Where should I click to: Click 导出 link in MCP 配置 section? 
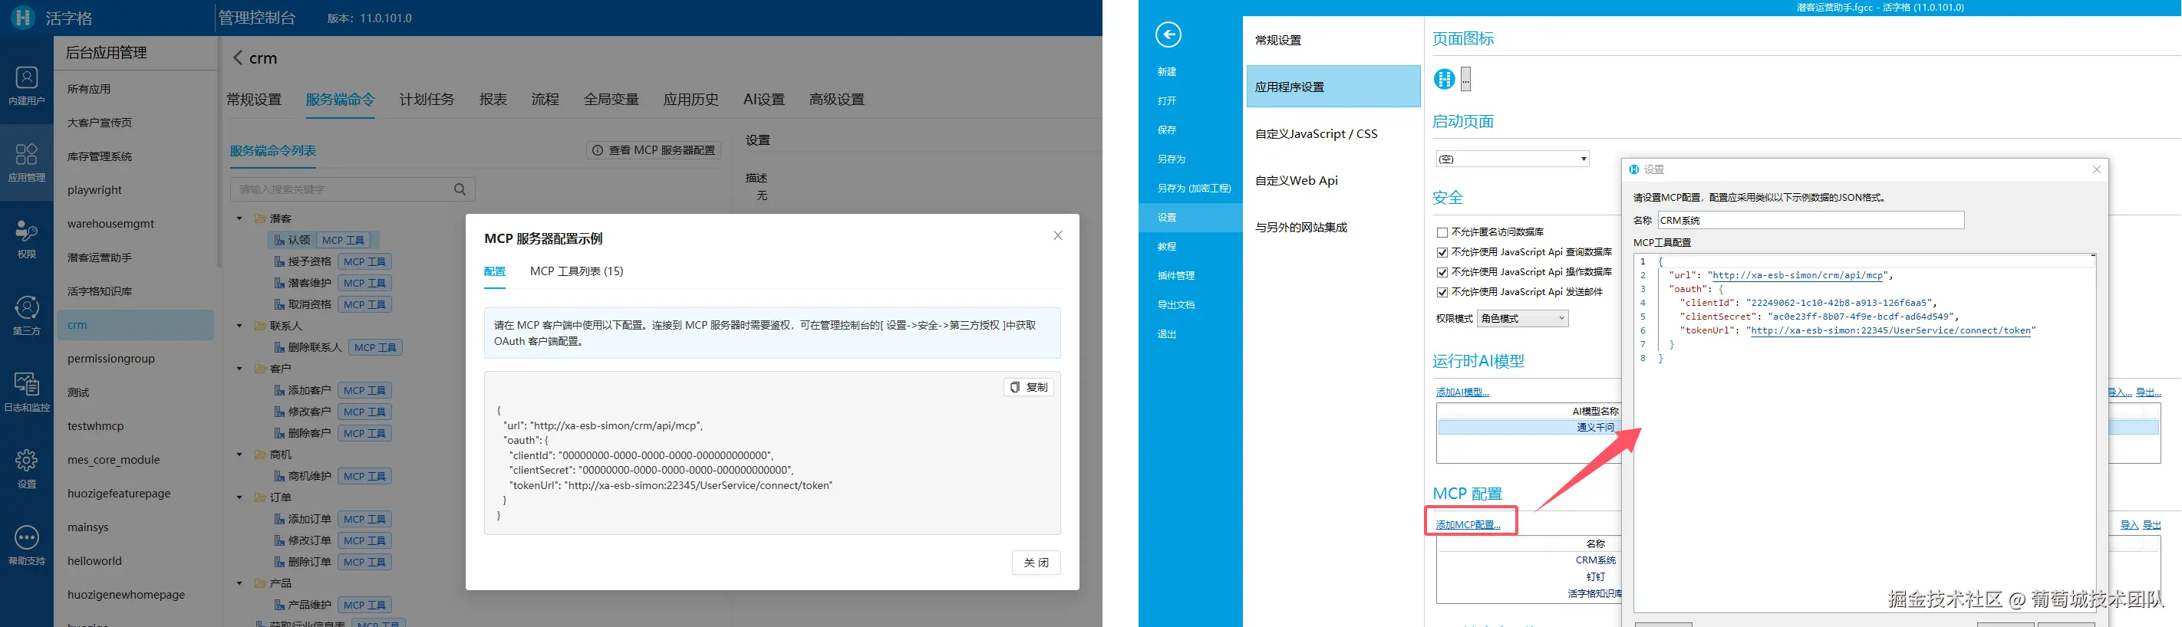[x=2151, y=524]
